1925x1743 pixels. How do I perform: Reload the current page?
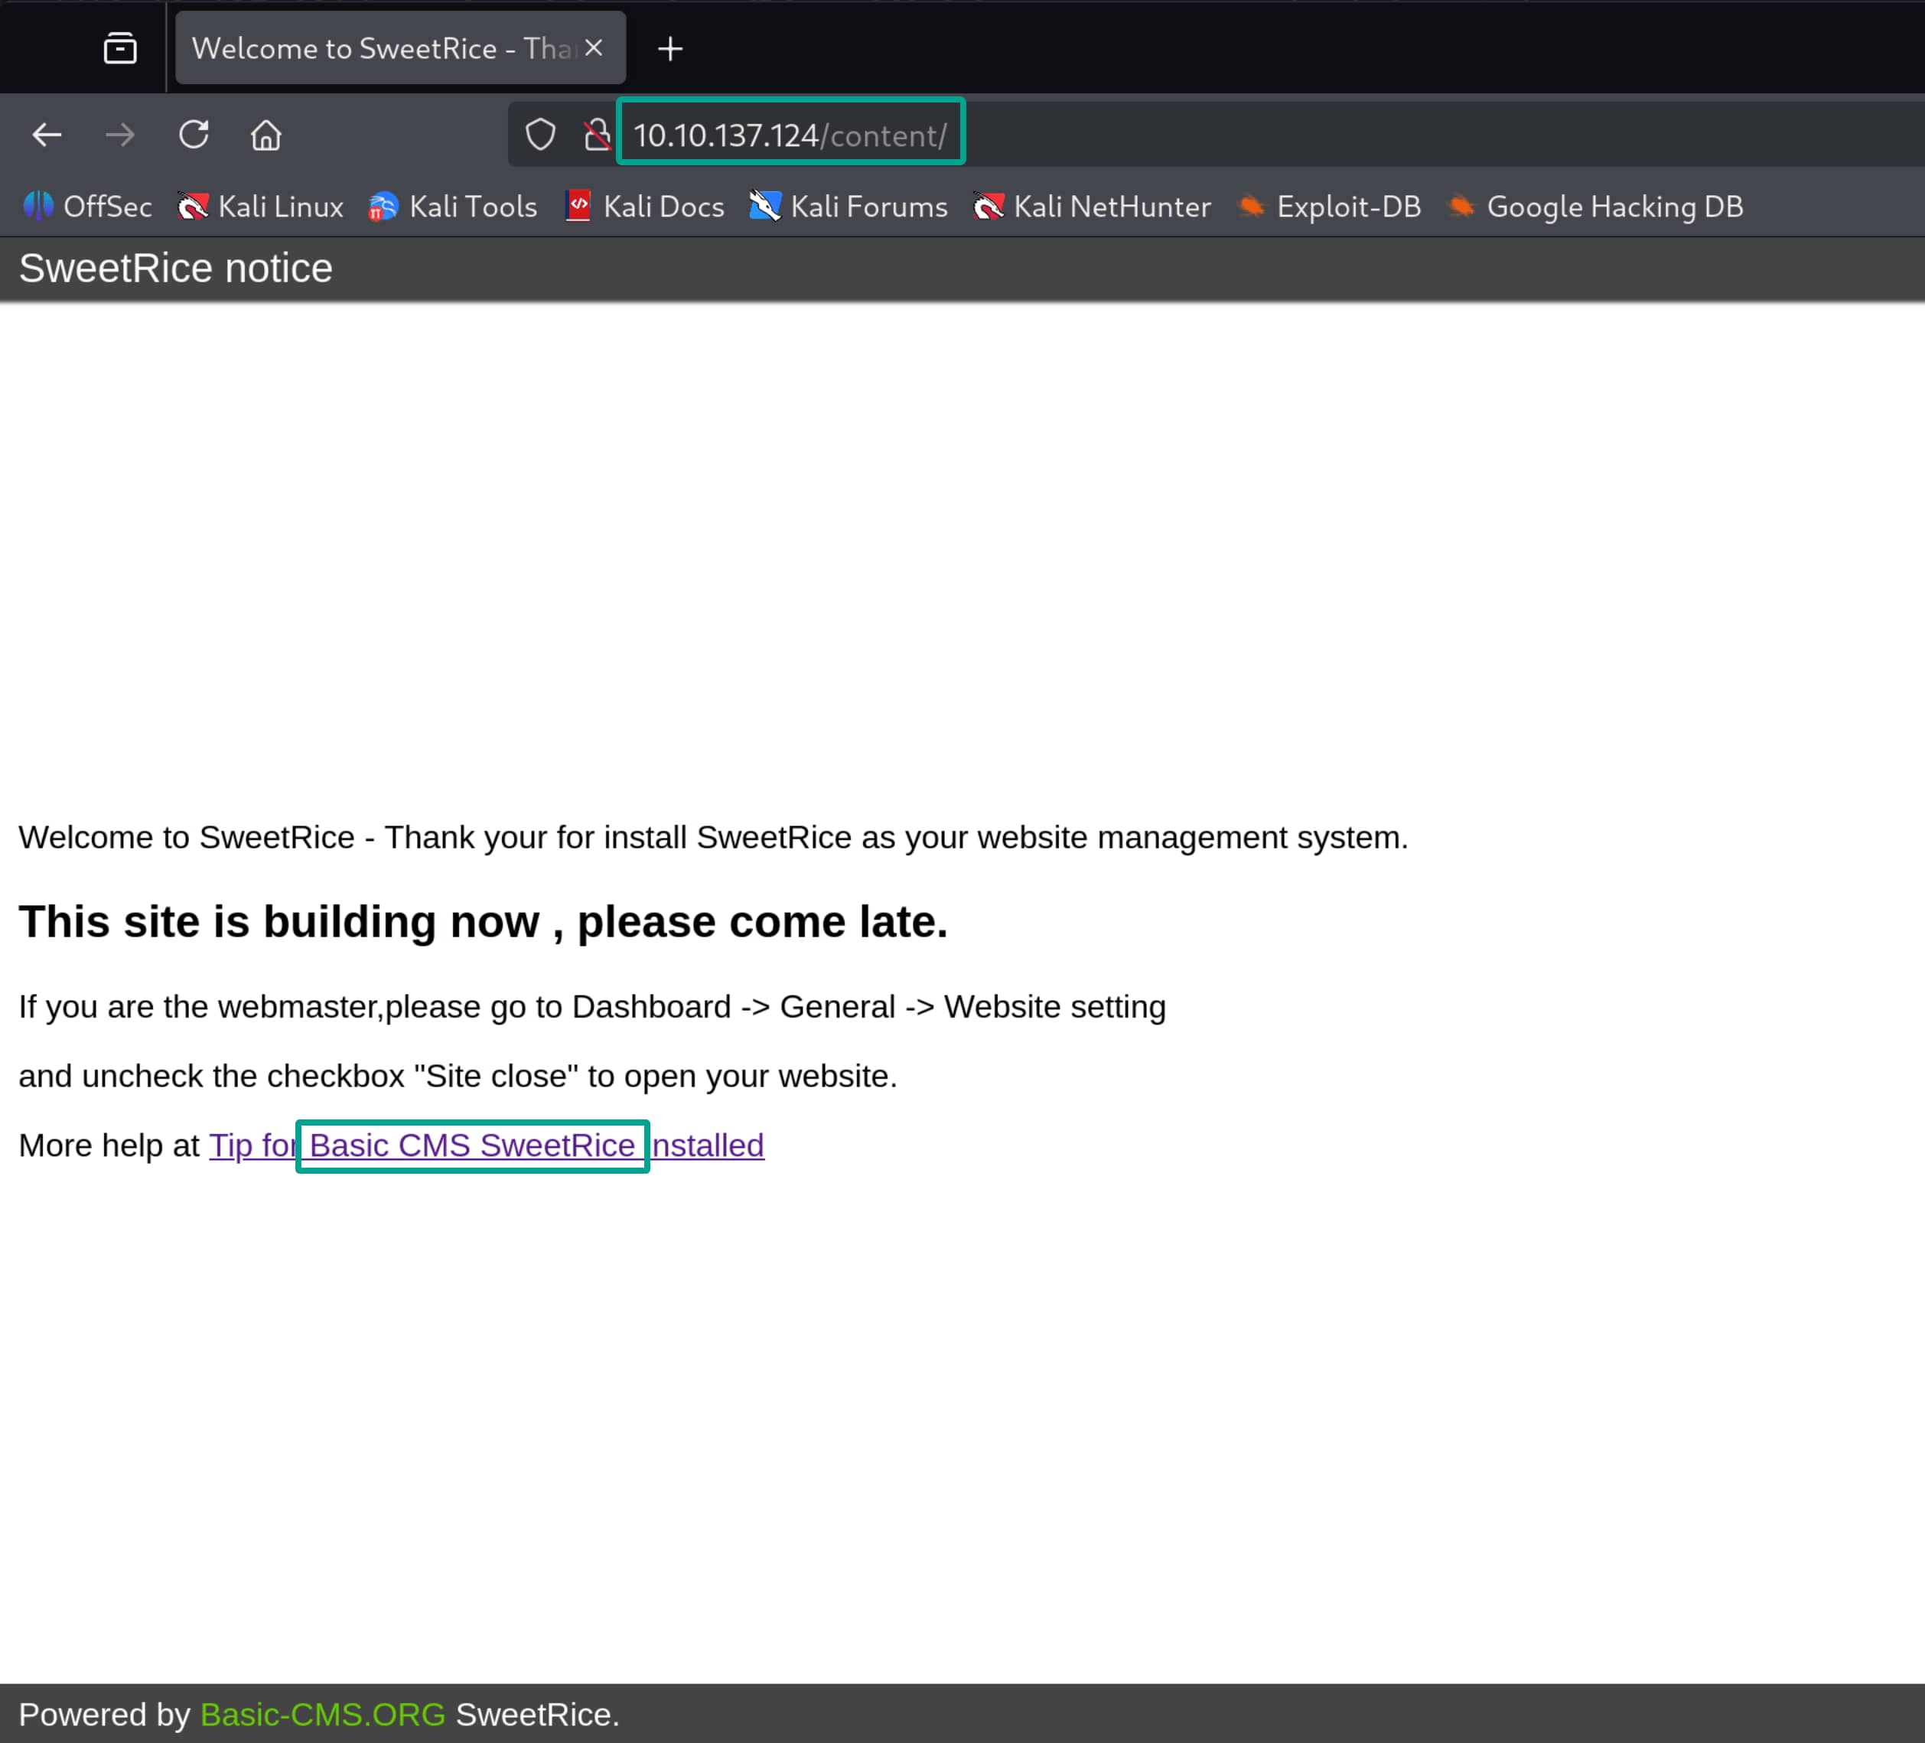[x=194, y=135]
